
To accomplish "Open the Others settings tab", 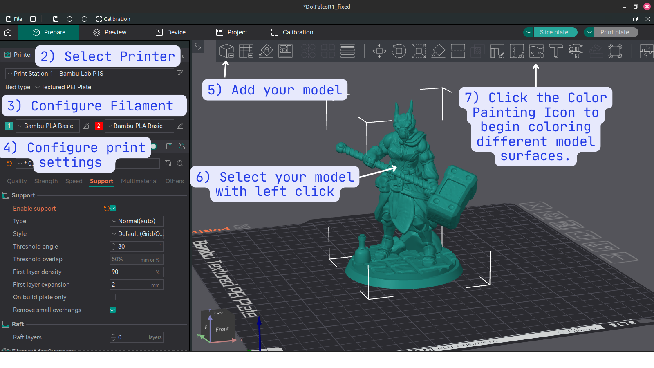I will 175,181.
